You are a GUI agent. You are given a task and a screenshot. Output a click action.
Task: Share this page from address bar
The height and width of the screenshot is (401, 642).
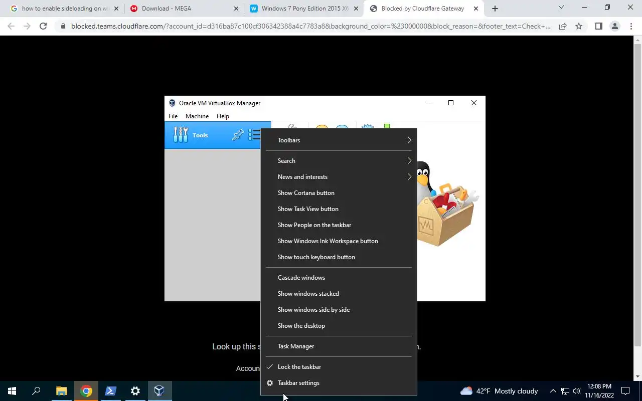(x=563, y=26)
